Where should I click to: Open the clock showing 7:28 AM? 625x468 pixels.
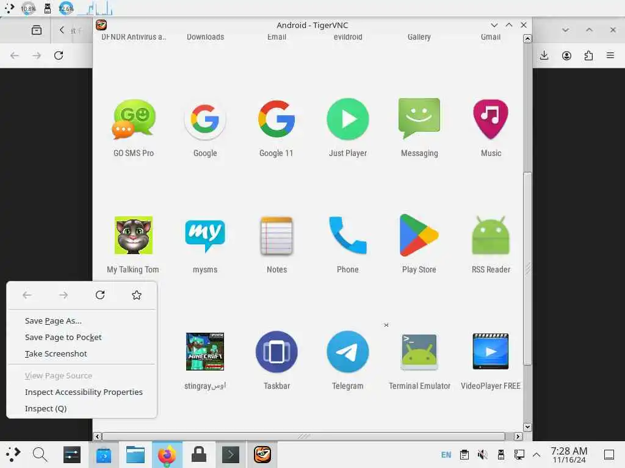569,455
